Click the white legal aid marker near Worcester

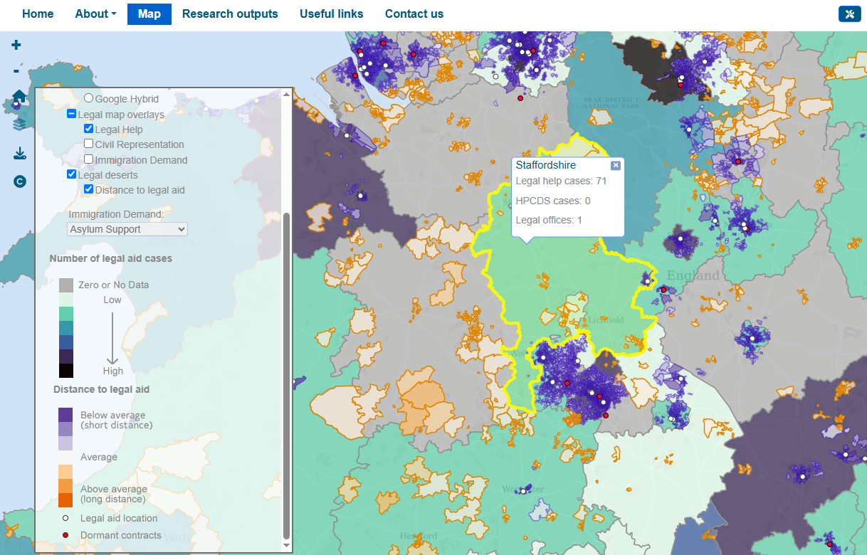[x=523, y=491]
